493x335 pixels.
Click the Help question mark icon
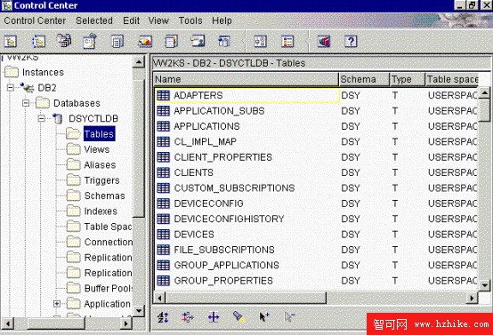click(x=351, y=42)
